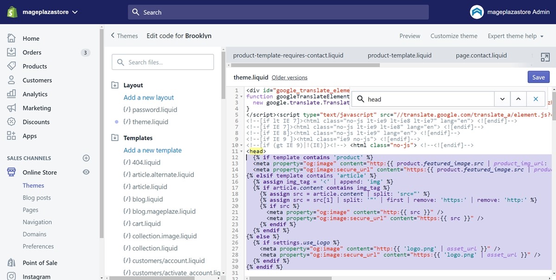Click the Apps grid icon
The image size is (556, 280).
click(12, 135)
